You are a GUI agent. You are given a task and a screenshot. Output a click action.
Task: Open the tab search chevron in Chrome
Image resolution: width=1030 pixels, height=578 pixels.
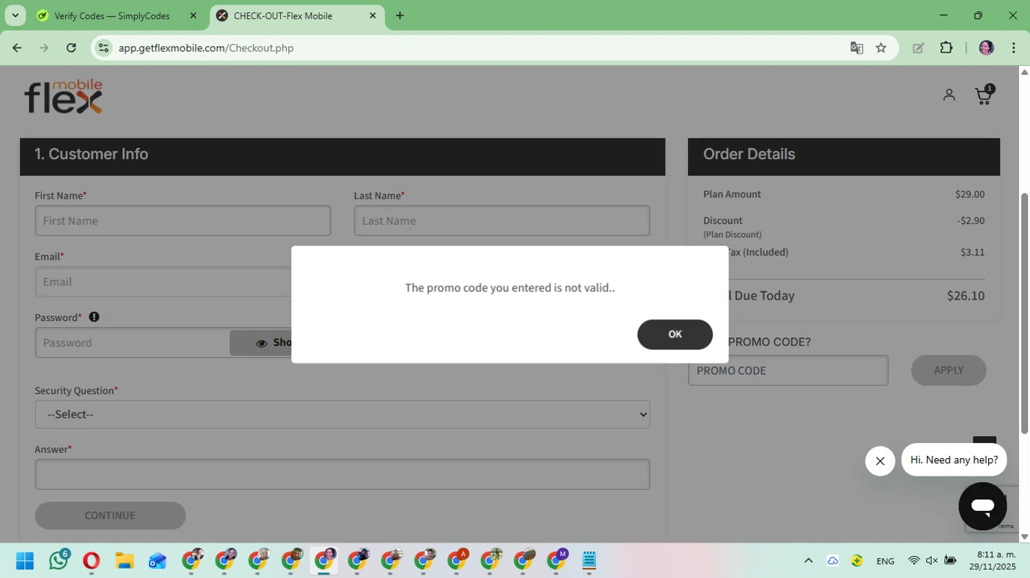(x=15, y=15)
